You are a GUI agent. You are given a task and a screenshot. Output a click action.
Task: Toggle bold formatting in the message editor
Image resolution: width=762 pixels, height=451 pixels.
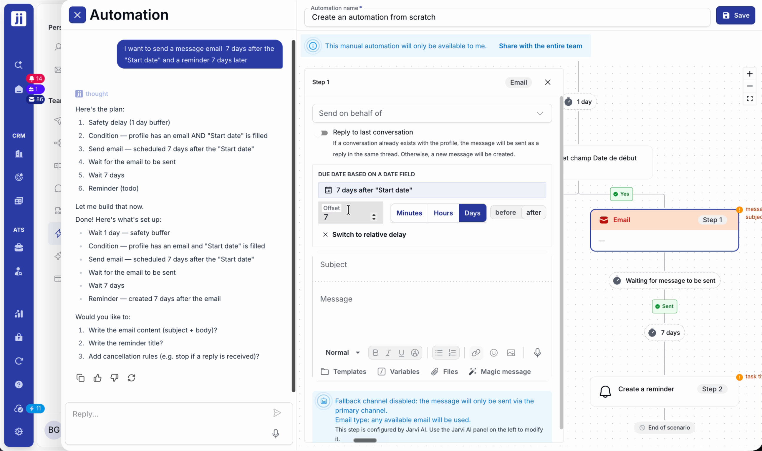click(375, 353)
